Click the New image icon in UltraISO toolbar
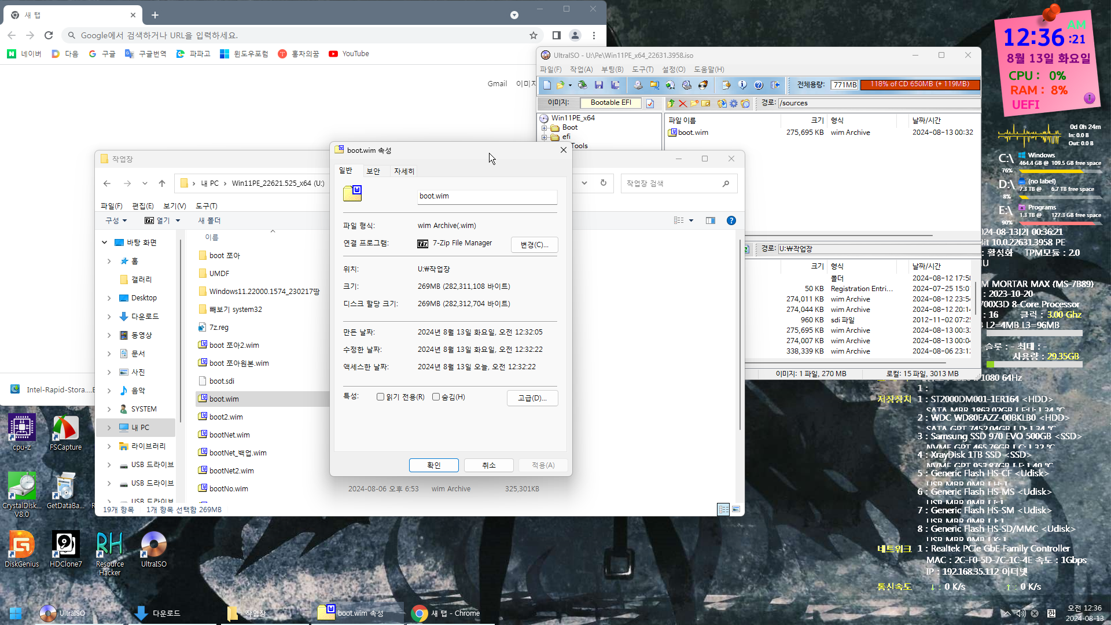This screenshot has width=1111, height=625. point(547,85)
